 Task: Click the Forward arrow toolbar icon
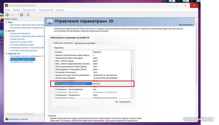tap(21, 14)
